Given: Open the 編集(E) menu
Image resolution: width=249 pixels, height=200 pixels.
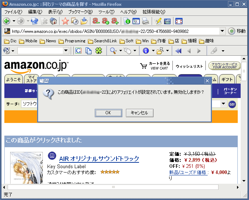Looking at the screenshot, I should click(x=35, y=12).
